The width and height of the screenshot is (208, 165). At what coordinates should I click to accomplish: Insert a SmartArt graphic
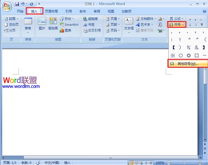69,25
